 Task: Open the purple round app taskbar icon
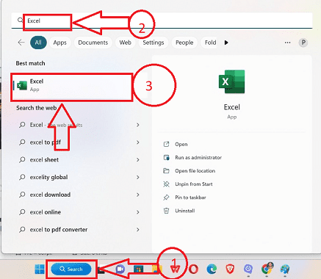(248, 269)
